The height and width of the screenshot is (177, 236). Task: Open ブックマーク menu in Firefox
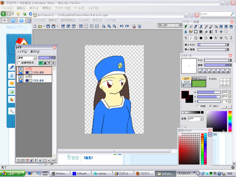63,8
